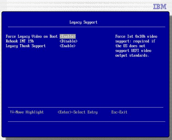This screenshot has height=140, width=172.
Task: Click the 'support: required if' help line
Action: click(x=135, y=41)
